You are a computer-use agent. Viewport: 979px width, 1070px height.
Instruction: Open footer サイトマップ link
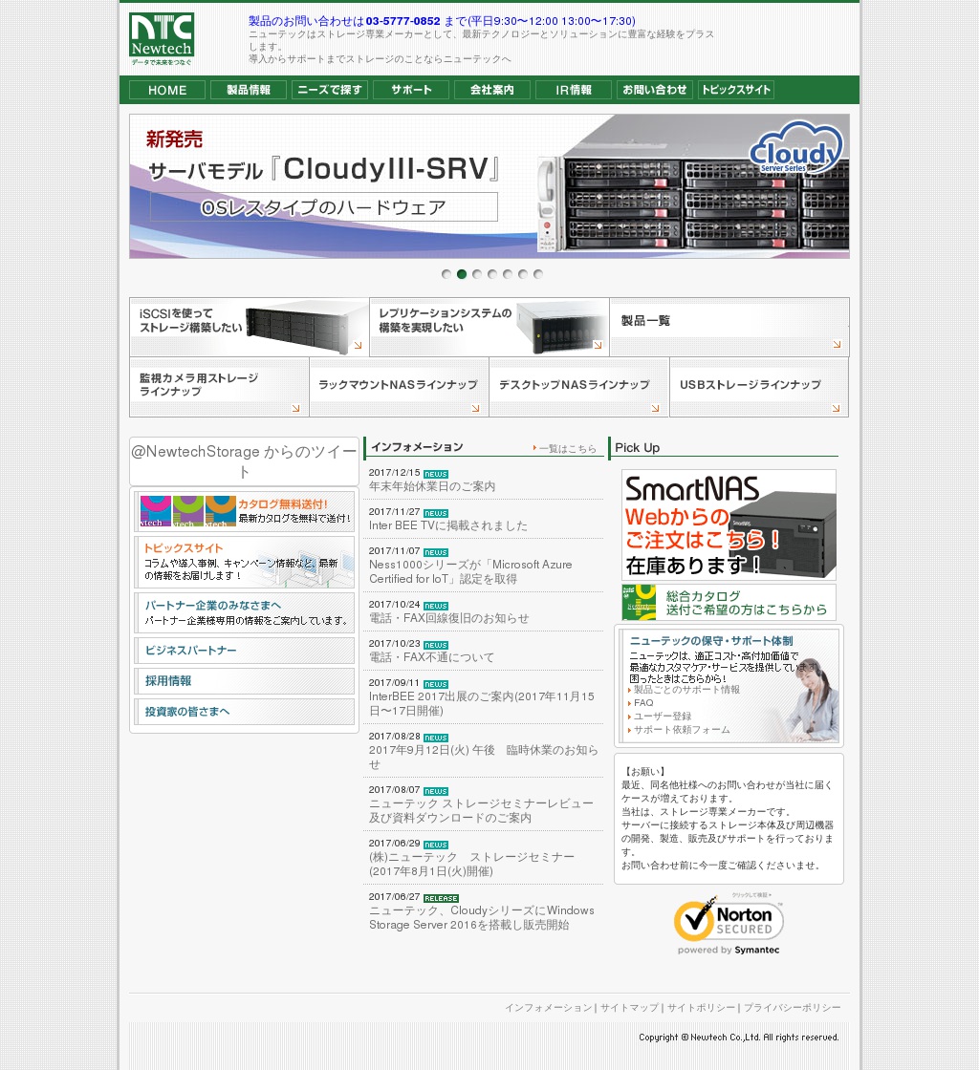(629, 1008)
